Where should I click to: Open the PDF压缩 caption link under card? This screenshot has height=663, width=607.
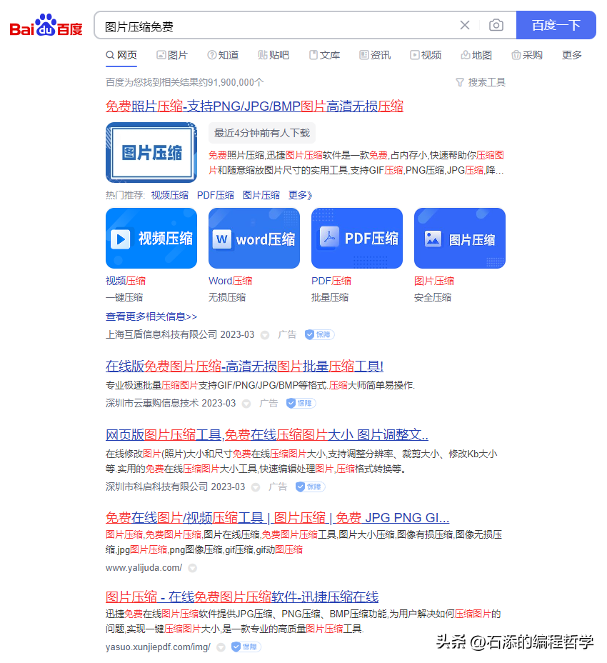pyautogui.click(x=331, y=281)
